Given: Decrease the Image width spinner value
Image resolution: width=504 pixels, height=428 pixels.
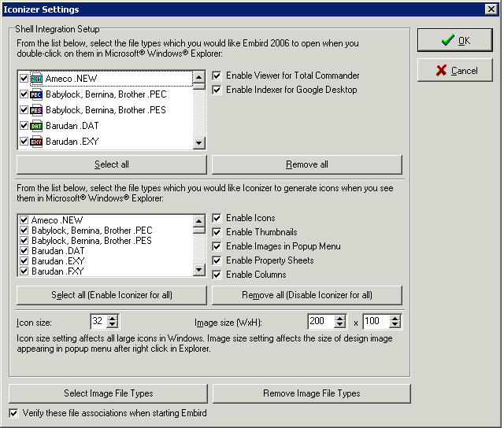Looking at the screenshot, I should pyautogui.click(x=339, y=325).
